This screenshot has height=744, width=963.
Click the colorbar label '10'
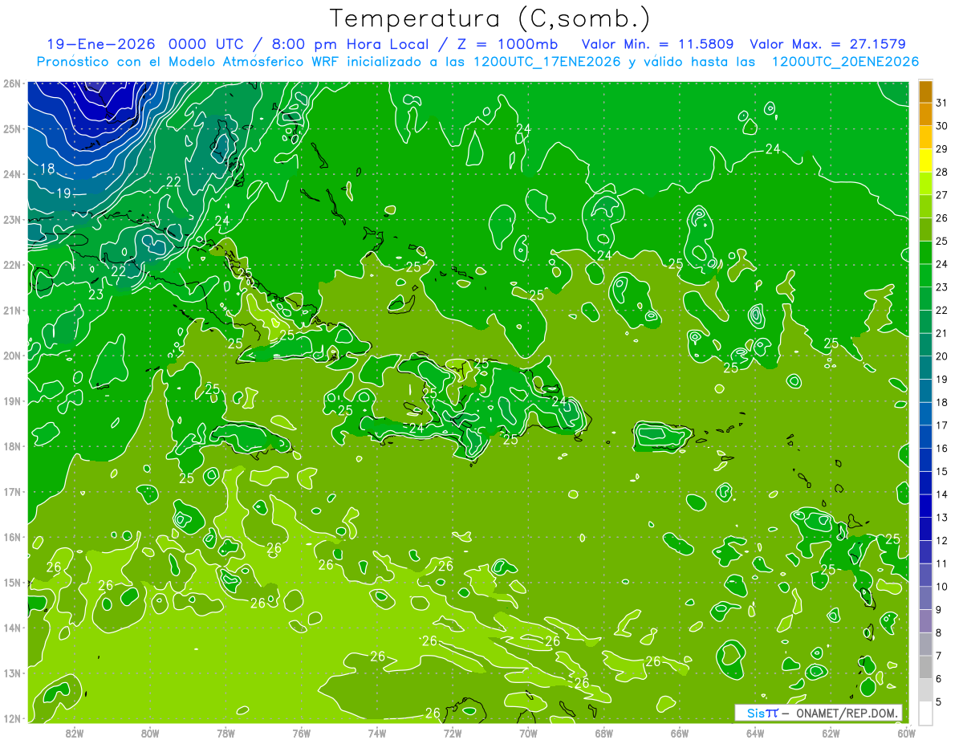point(942,587)
